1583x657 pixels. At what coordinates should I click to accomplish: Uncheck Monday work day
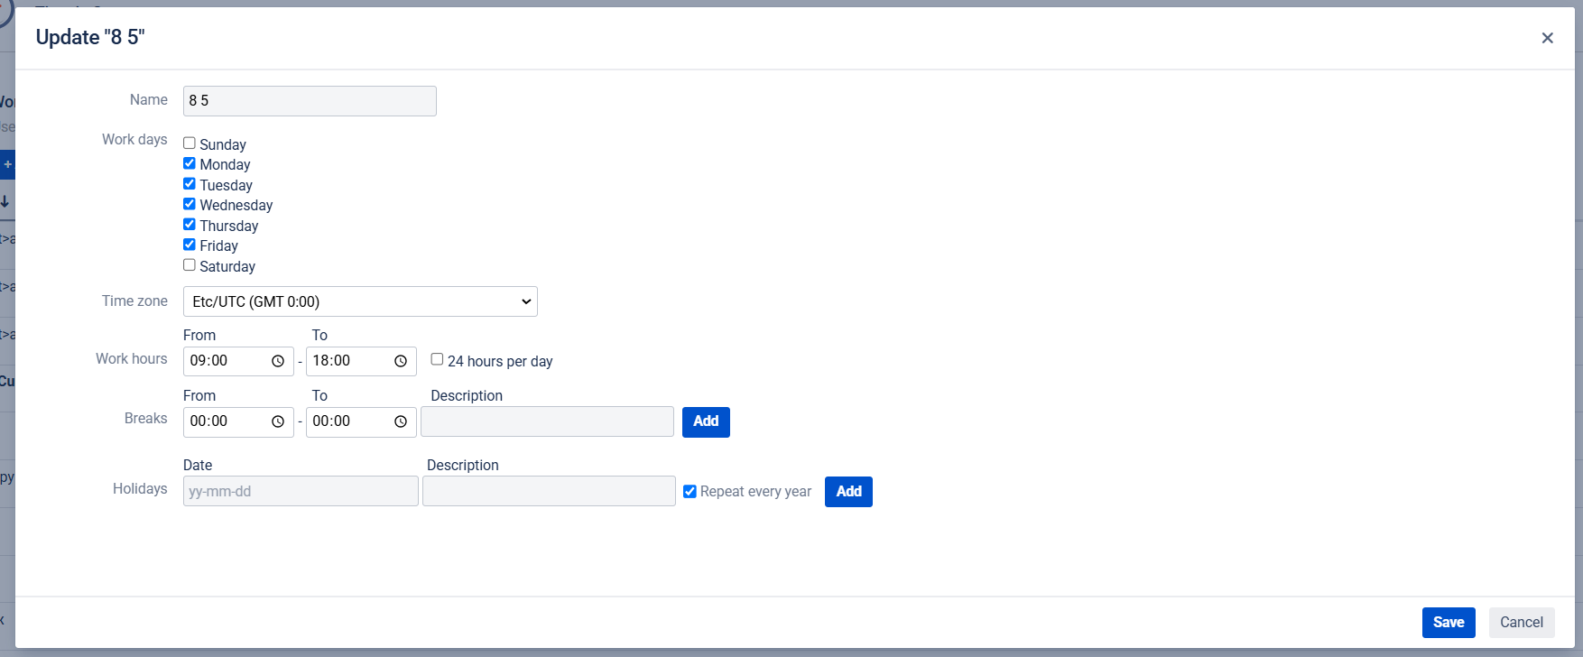click(190, 163)
